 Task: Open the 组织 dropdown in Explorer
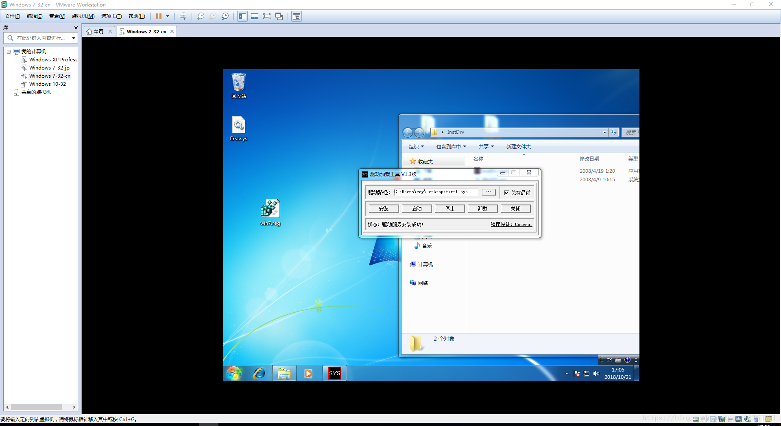click(416, 147)
